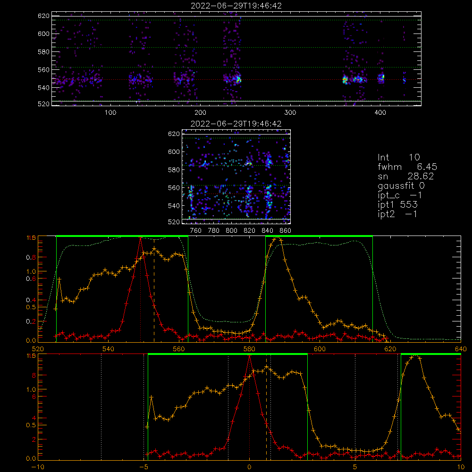Image resolution: width=472 pixels, height=472 pixels.
Task: Click the 640 x-axis label of third plot
Action: [x=461, y=349]
